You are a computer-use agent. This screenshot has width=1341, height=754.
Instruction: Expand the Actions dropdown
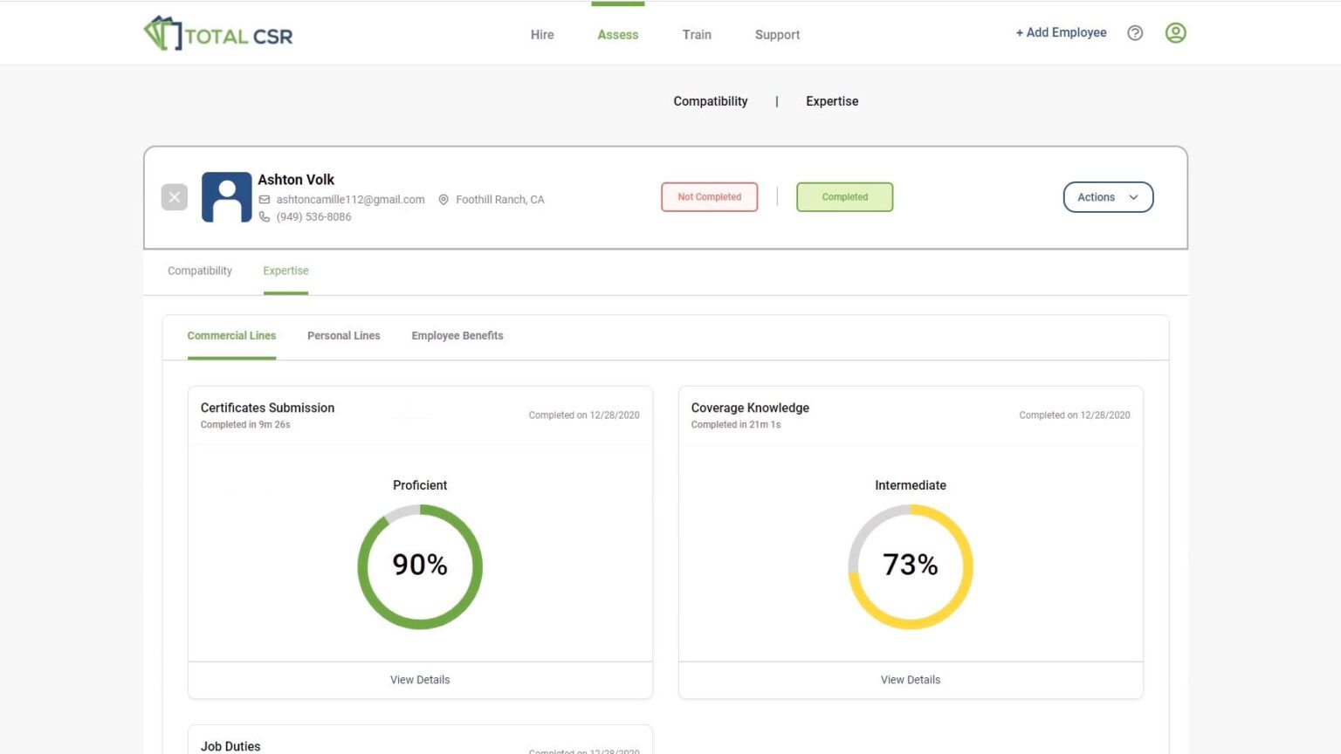click(1108, 197)
